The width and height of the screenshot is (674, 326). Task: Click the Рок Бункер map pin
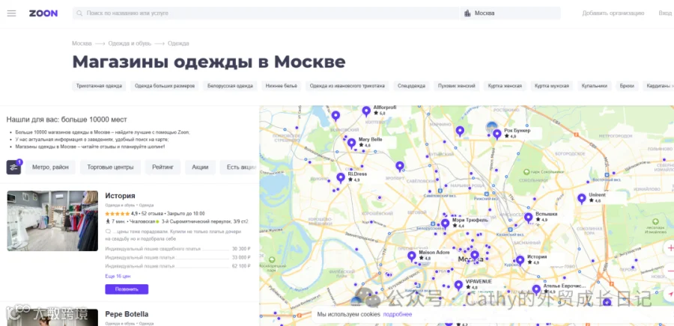tap(497, 135)
